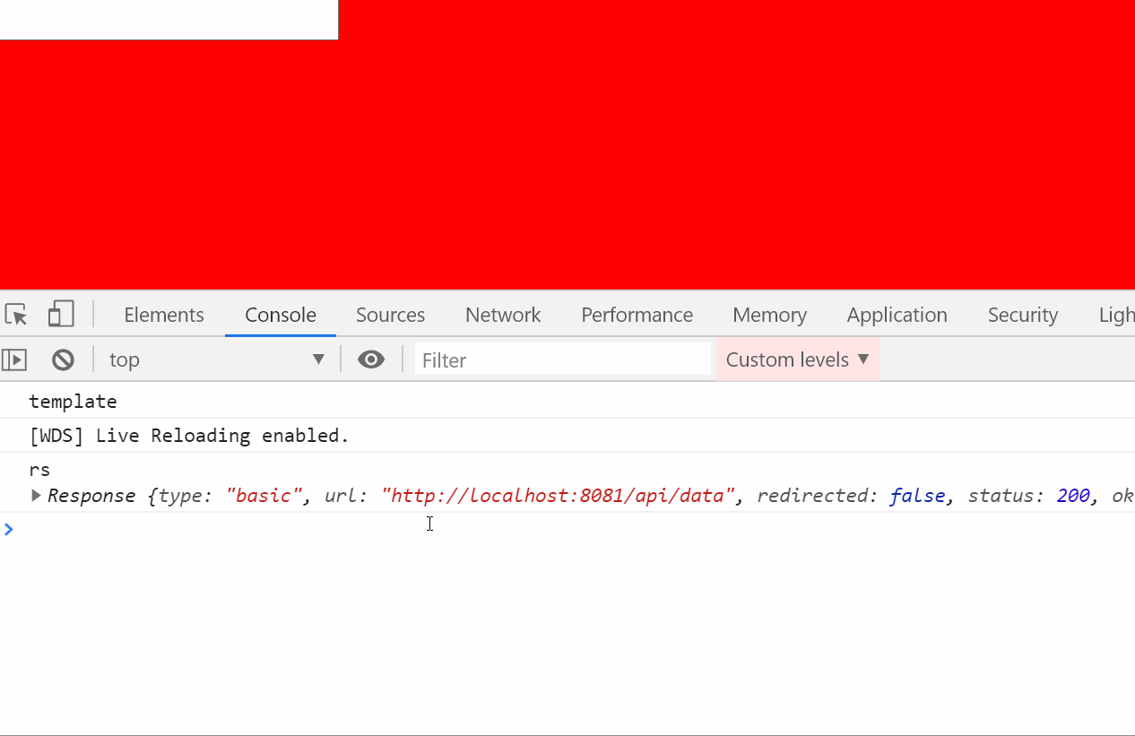Click the localhost:8081/api/data url value
Viewport: 1135px width, 736px height.
point(558,495)
